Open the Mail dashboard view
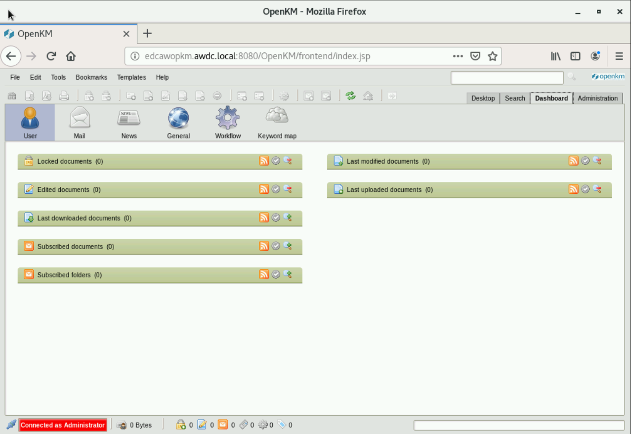Viewport: 631px width, 434px height. tap(80, 123)
